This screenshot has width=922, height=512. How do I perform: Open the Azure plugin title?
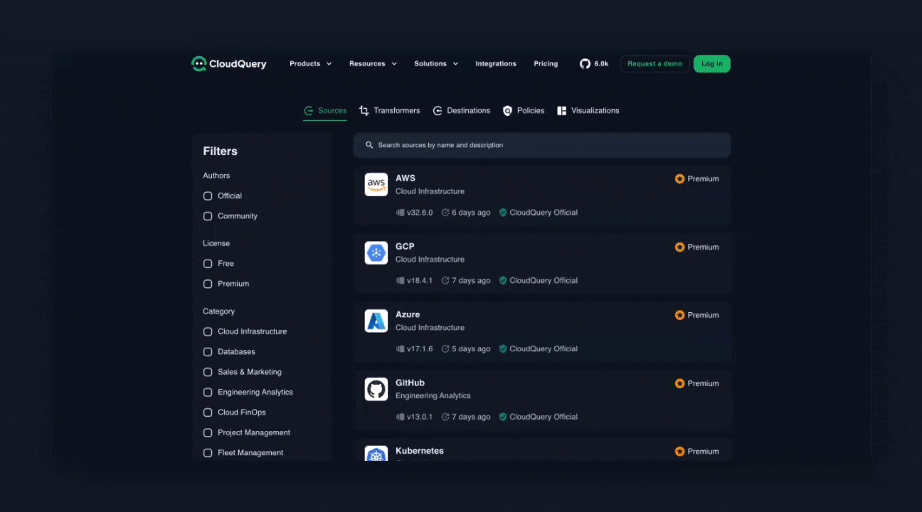click(x=408, y=315)
